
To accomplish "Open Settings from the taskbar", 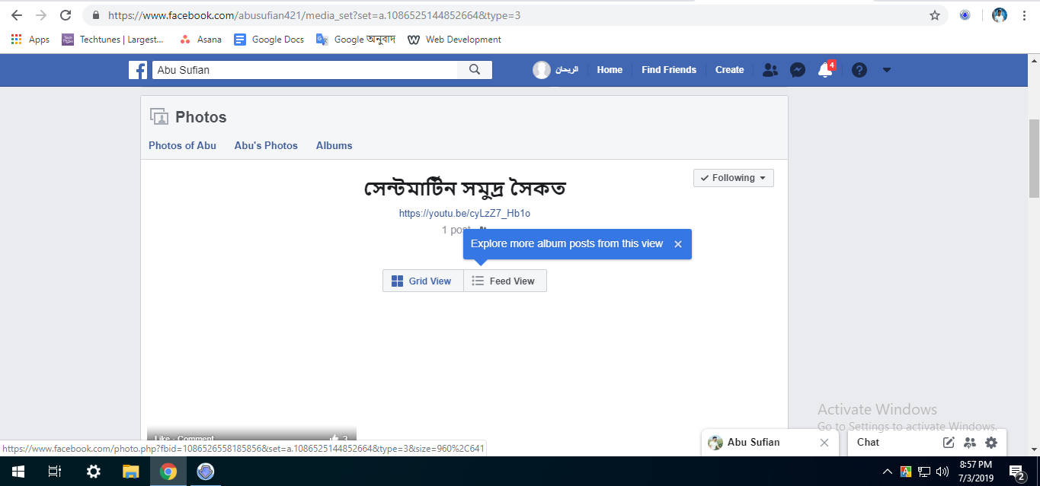I will [x=93, y=472].
